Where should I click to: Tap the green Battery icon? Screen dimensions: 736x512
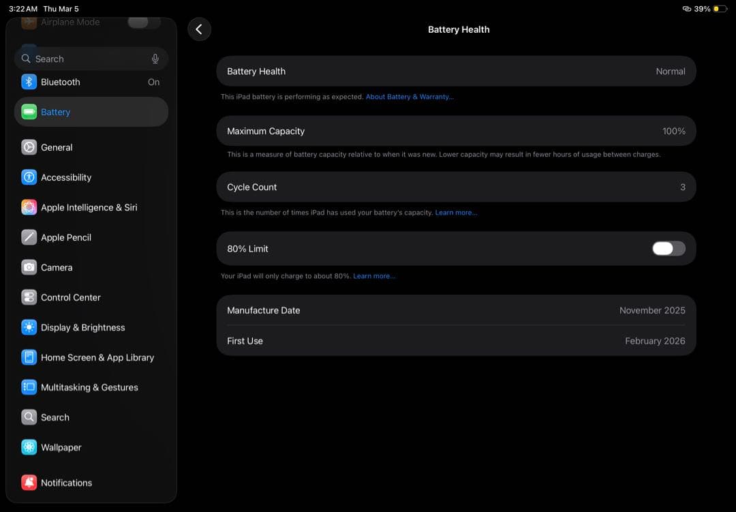29,112
